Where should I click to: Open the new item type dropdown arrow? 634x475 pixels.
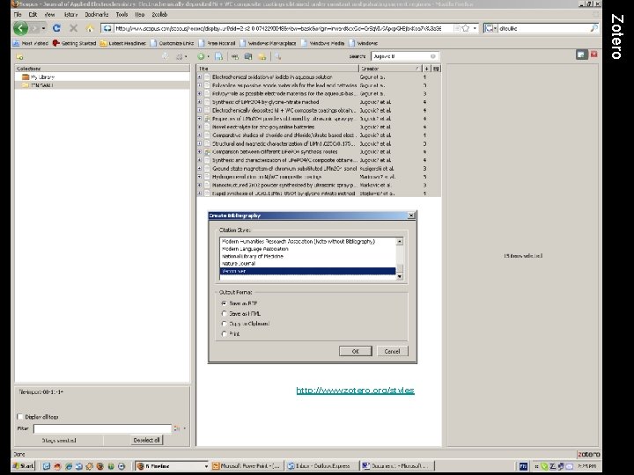[x=208, y=56]
